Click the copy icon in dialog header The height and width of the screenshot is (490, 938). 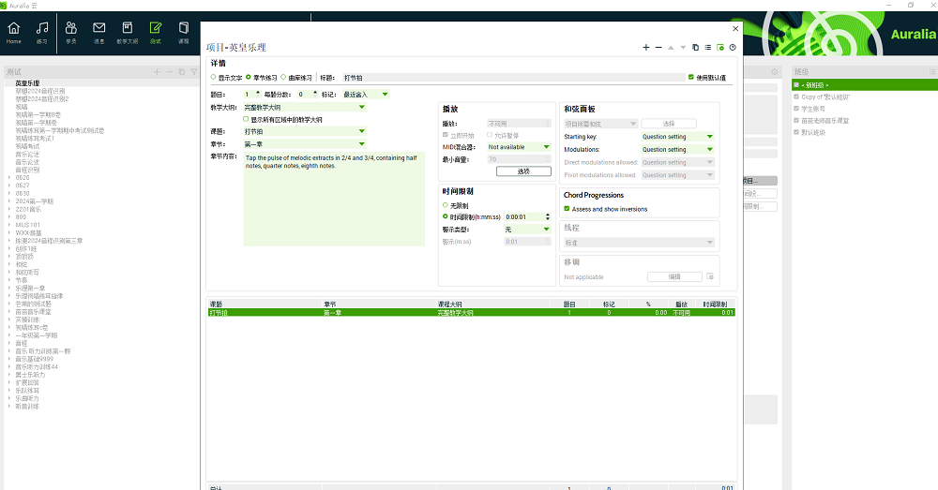coord(696,47)
